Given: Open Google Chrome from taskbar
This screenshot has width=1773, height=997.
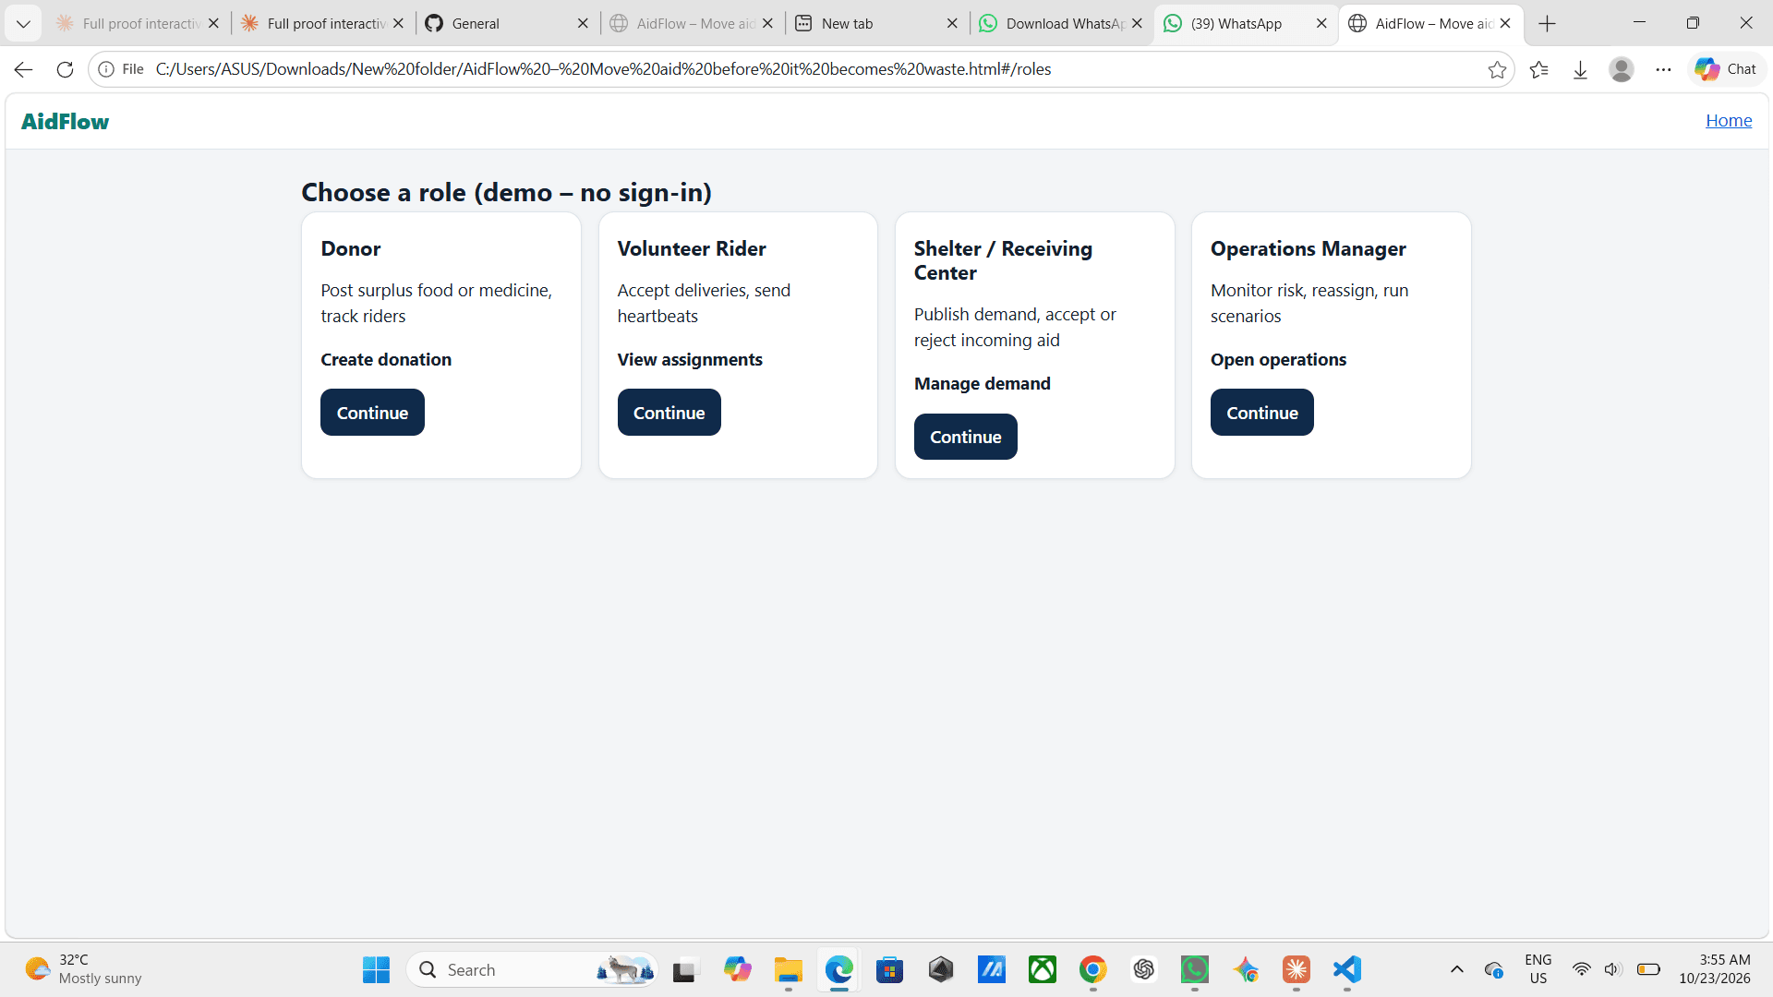Looking at the screenshot, I should click(x=1093, y=969).
